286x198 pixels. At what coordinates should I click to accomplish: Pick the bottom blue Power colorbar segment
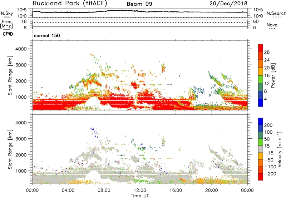(x=261, y=103)
